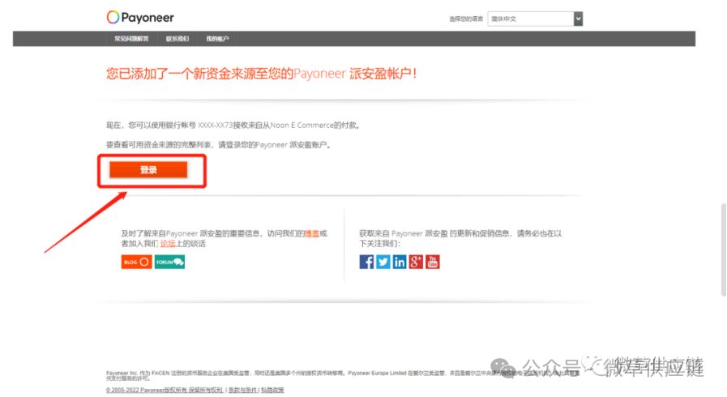Open 联系我们 in navigation bar
Viewport: 727px width, 397px height.
pyautogui.click(x=177, y=39)
